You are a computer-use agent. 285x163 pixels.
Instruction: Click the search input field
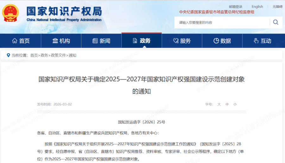click(222, 22)
